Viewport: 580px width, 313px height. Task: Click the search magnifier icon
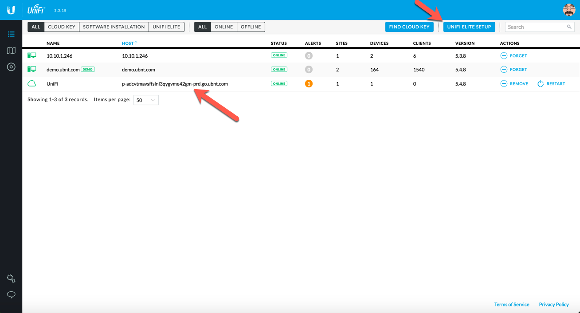pos(569,27)
